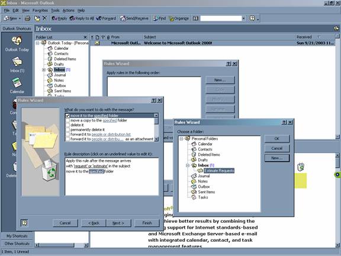The height and width of the screenshot is (256, 341).
Task: Click the New mail toolbar button
Action: pos(10,18)
